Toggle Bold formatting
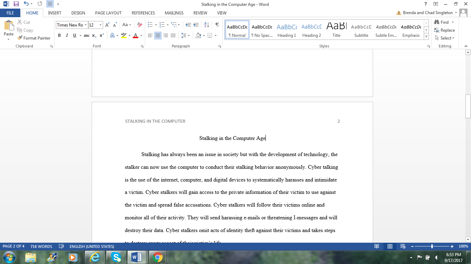 [59, 35]
